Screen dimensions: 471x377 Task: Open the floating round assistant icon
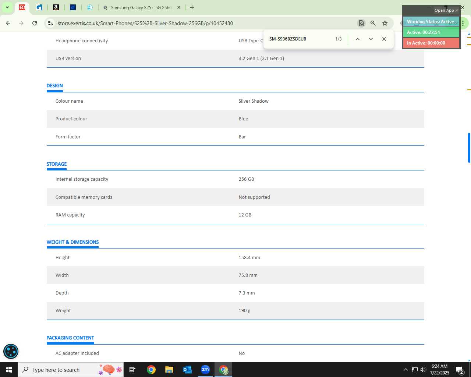11,351
